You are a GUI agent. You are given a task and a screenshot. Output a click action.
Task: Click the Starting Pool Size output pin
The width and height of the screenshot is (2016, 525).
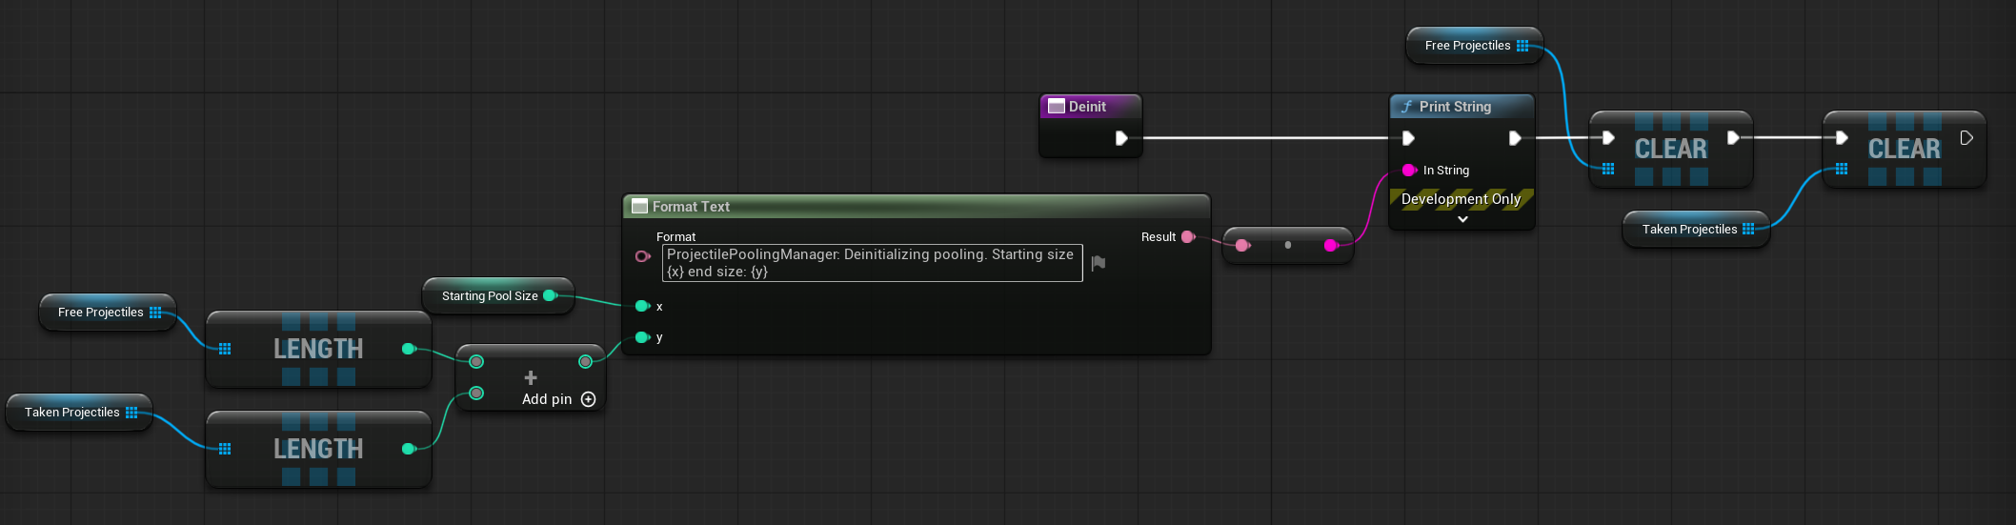[x=550, y=295]
